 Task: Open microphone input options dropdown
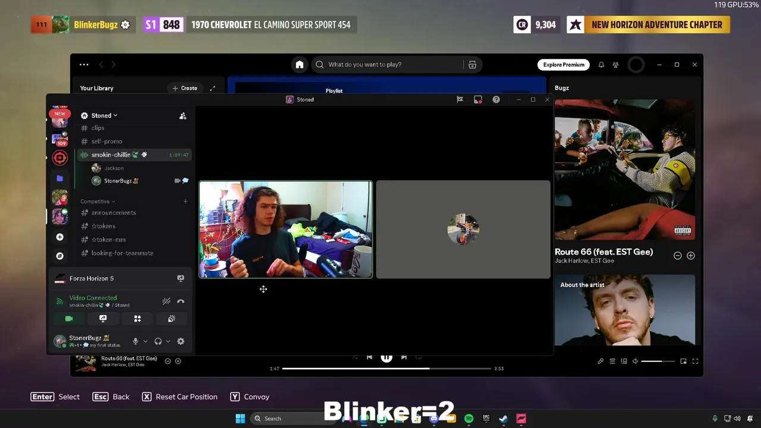point(145,341)
